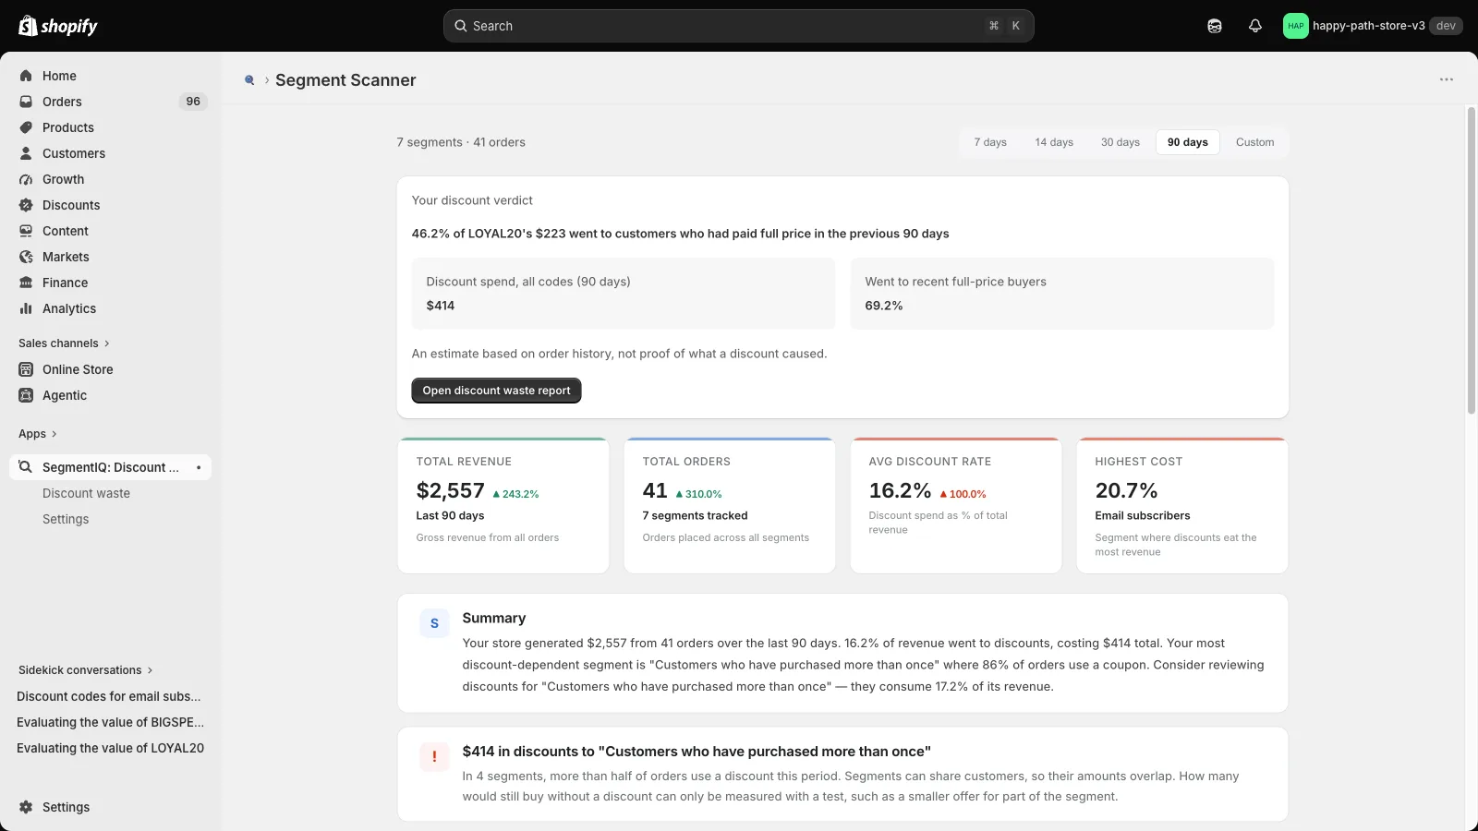Click the Highest Cost card
This screenshot has width=1478, height=831.
pyautogui.click(x=1182, y=506)
